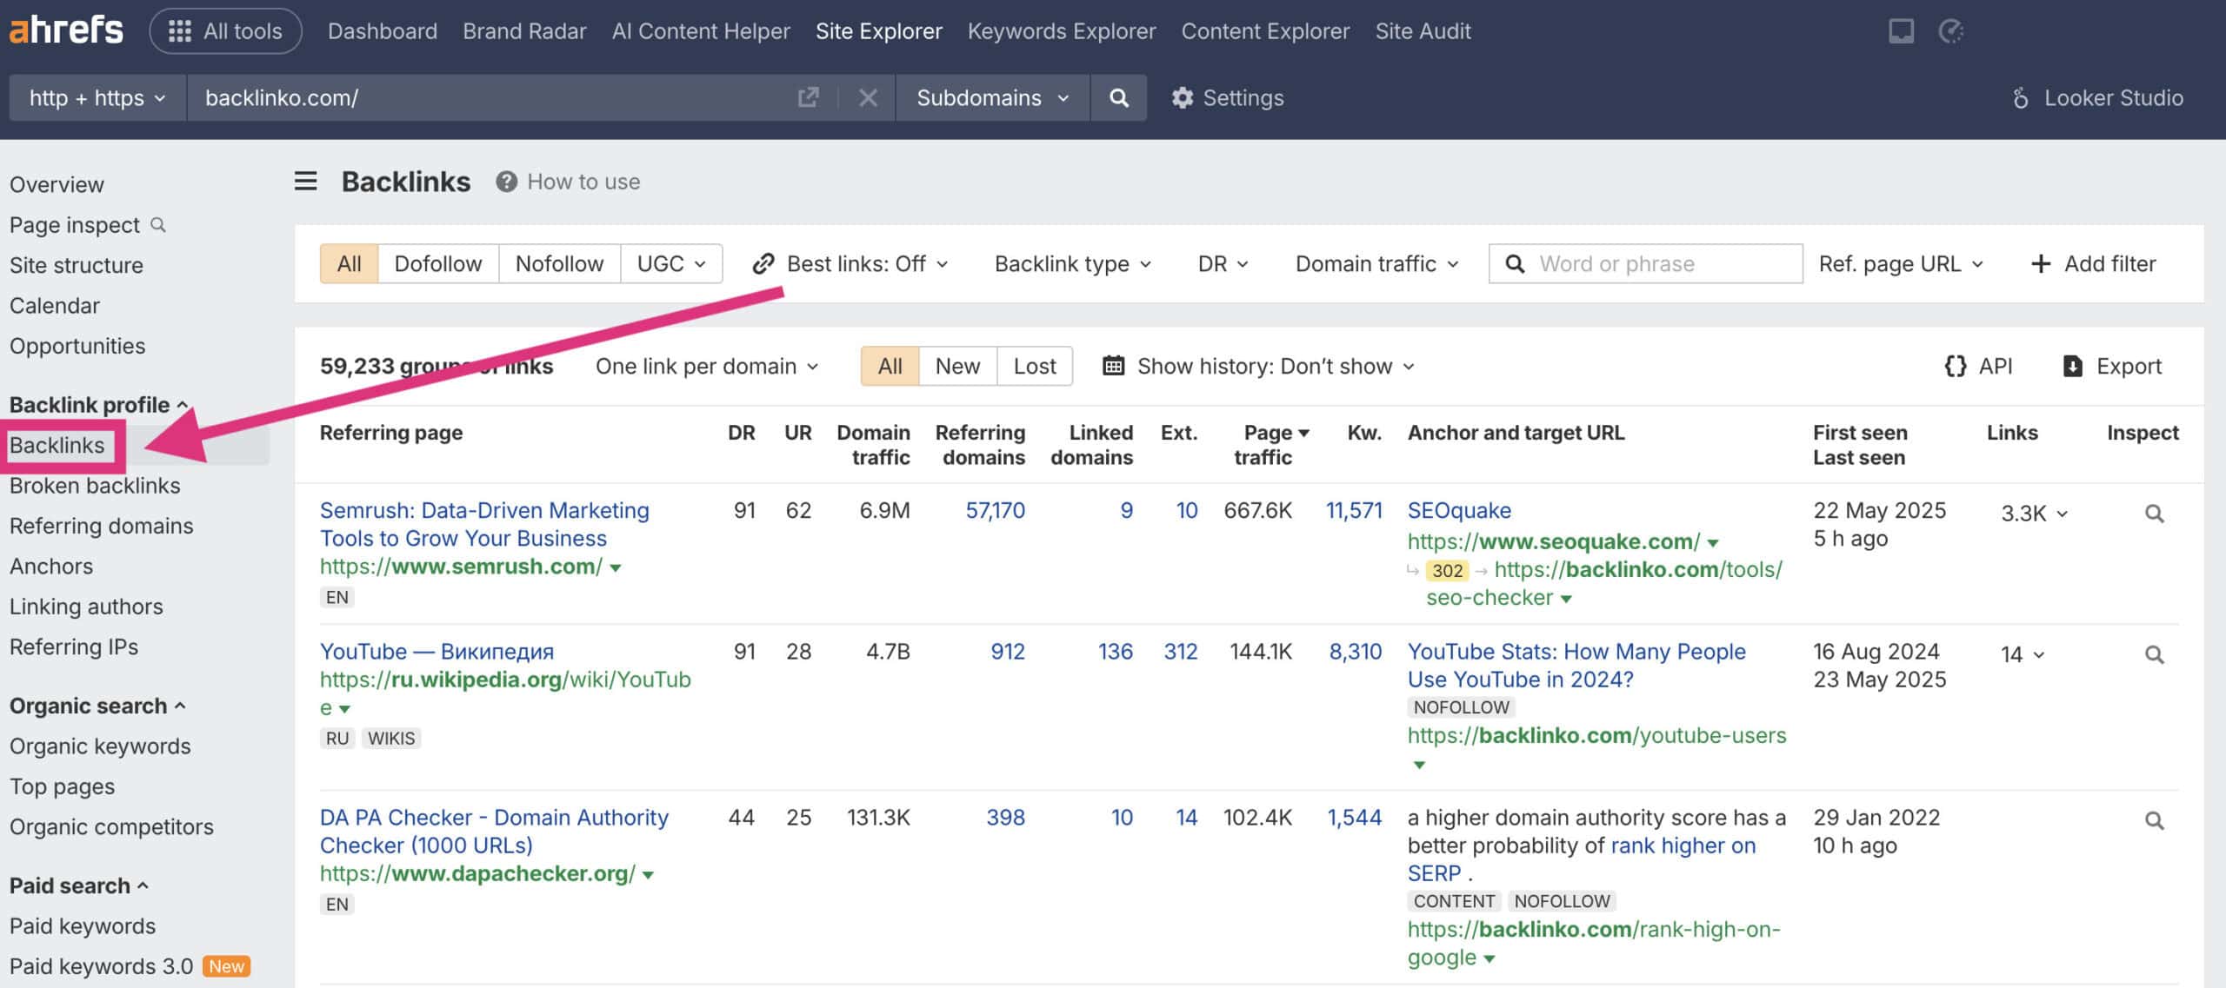2226x988 pixels.
Task: Open target URL in new tab icon
Action: 808,97
